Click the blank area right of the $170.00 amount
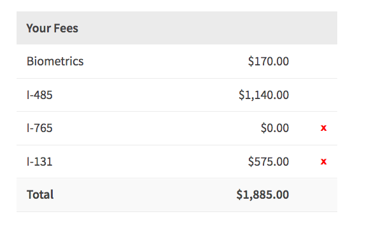 (x=313, y=61)
